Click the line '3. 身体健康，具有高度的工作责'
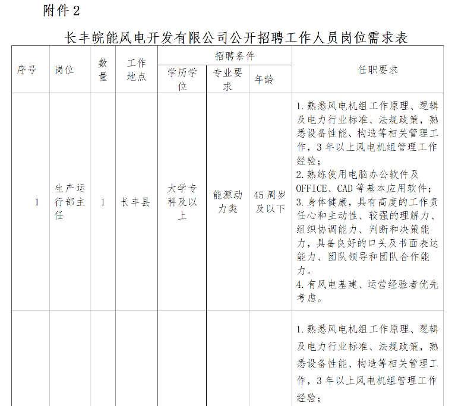Viewport: 455px width, 406px height. [x=367, y=202]
